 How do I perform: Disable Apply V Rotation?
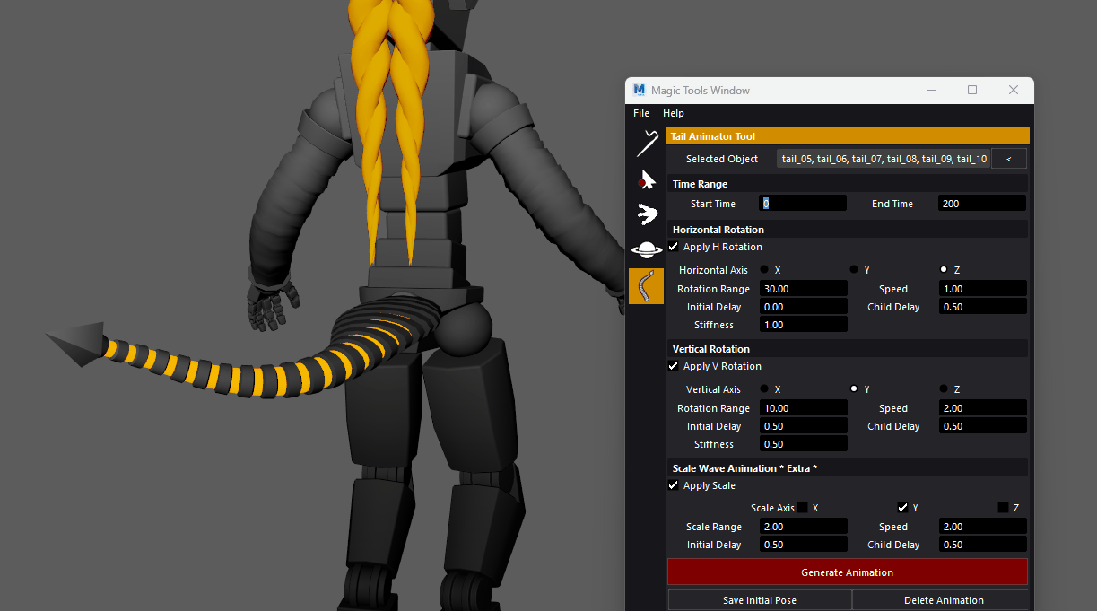(x=673, y=366)
